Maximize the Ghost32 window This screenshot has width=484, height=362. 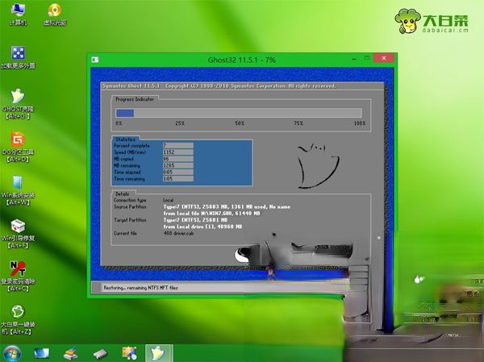[367, 58]
